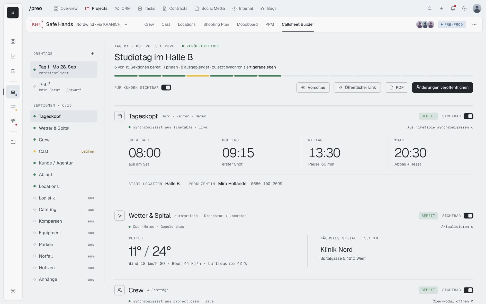Toggle dark mode moon icon

click(464, 8)
